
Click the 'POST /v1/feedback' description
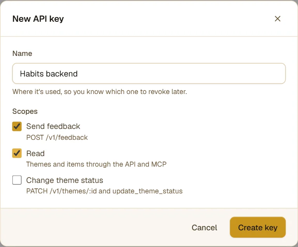tap(57, 137)
